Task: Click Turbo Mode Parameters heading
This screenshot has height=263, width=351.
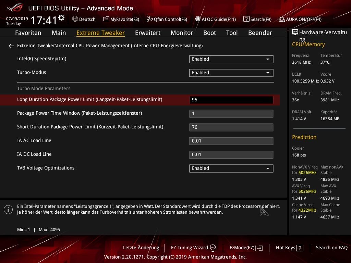Action: pyautogui.click(x=44, y=88)
